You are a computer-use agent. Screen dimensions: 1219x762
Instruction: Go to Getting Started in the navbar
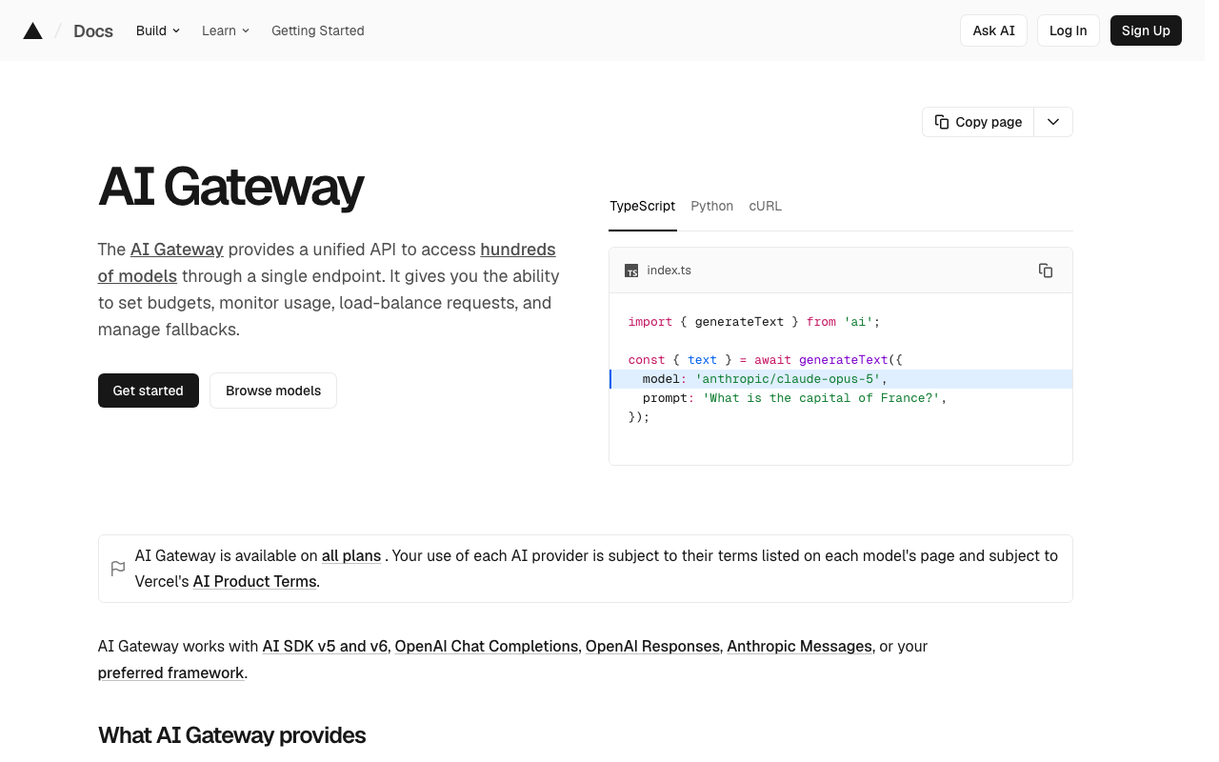[x=318, y=30]
